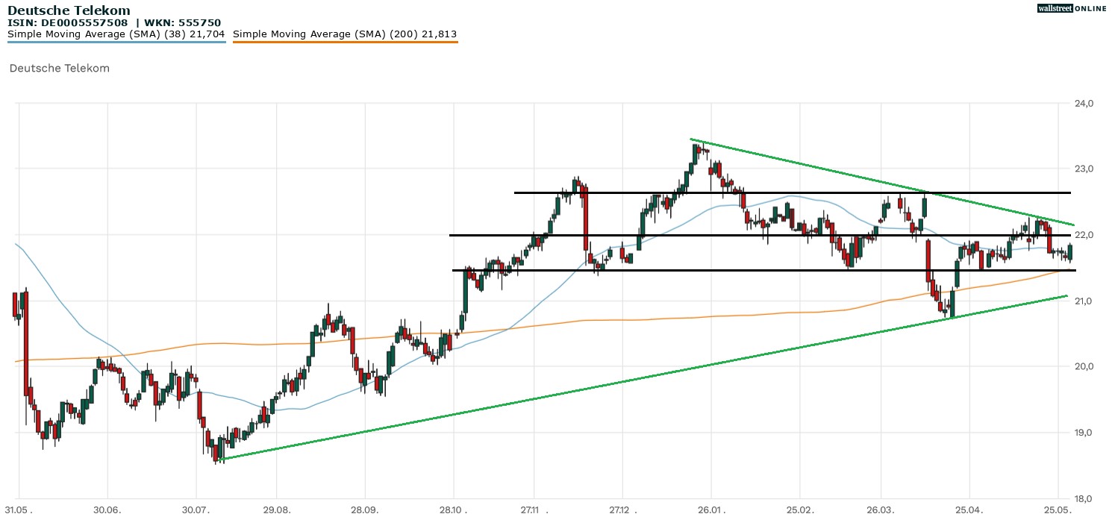The height and width of the screenshot is (514, 1112).
Task: Click the 24,0 price axis label
Action: point(1084,103)
